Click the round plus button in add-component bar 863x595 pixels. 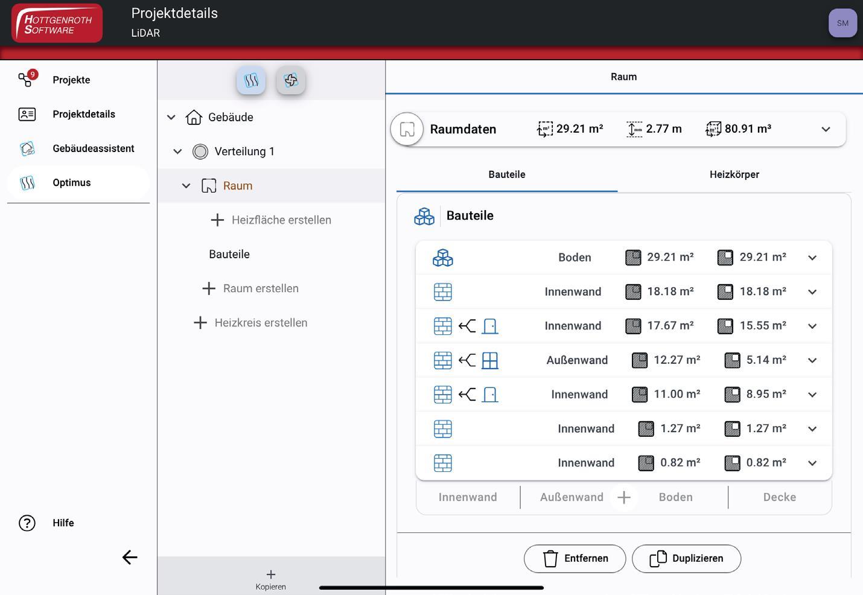(624, 497)
